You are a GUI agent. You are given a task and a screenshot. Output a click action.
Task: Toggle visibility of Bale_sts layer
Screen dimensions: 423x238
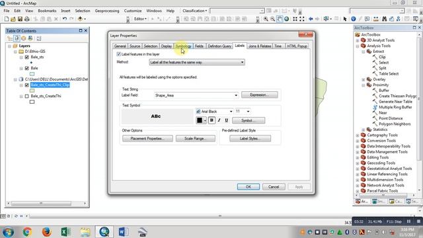(26, 57)
